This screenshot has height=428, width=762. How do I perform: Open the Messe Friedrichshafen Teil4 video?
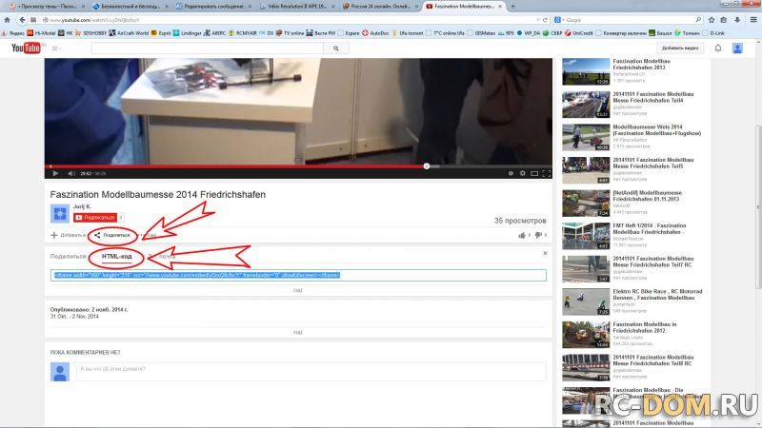[x=652, y=97]
